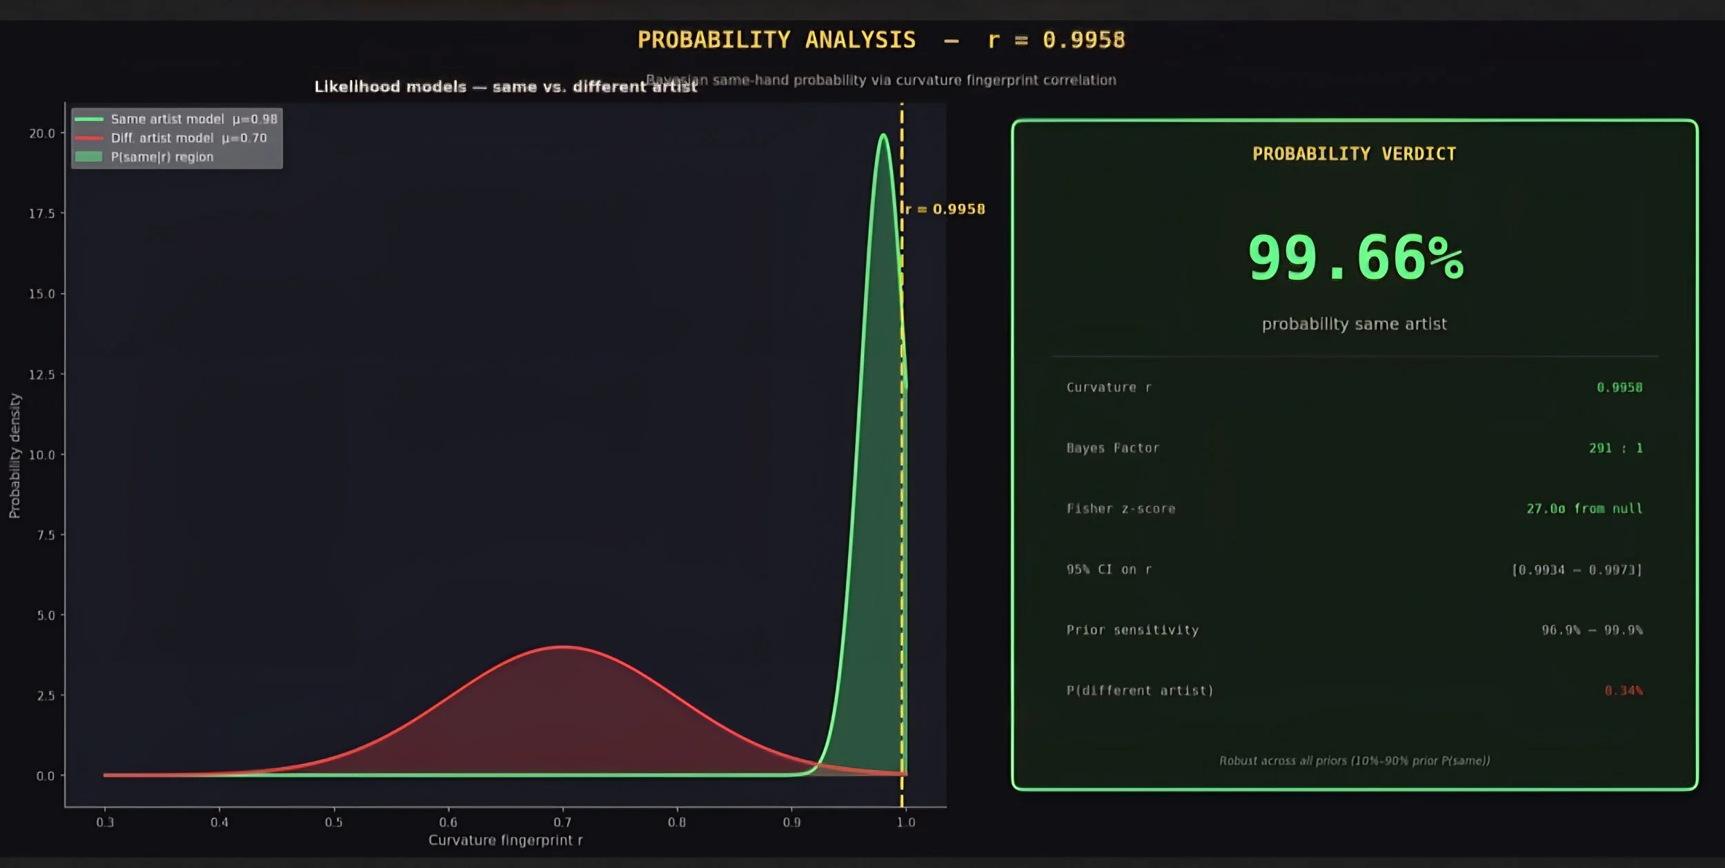1725x868 pixels.
Task: Click the peak of the green same-artist curve
Action: [883, 136]
